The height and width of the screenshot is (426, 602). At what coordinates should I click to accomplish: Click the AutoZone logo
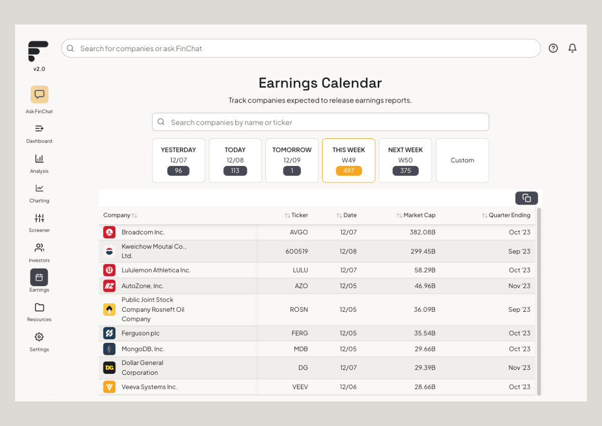pos(109,286)
